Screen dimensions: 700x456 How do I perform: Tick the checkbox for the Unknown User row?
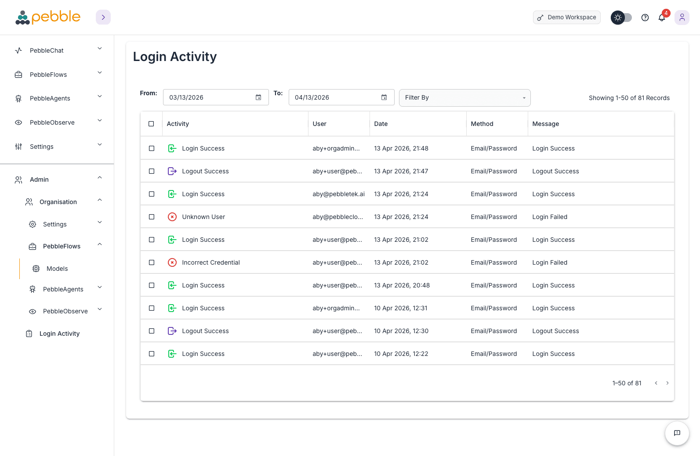pyautogui.click(x=152, y=217)
